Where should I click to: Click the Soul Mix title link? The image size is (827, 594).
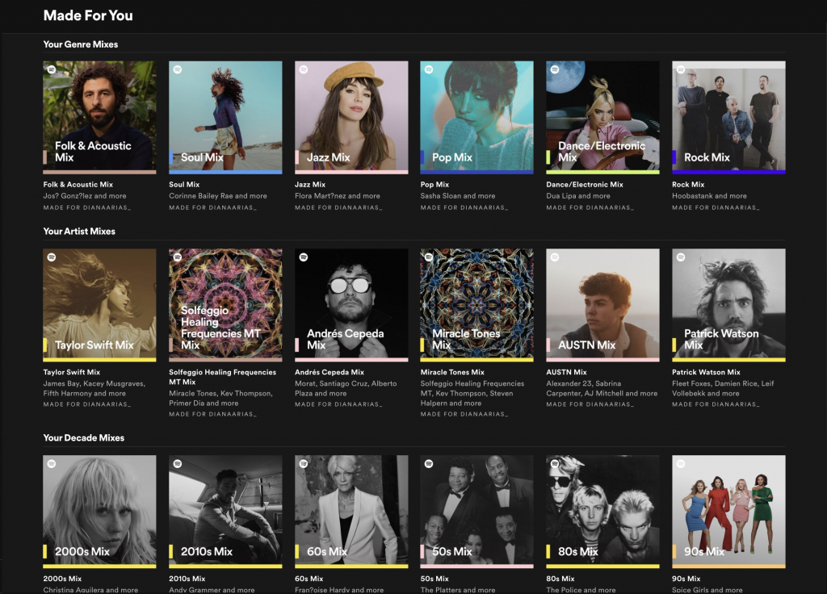[x=184, y=185]
